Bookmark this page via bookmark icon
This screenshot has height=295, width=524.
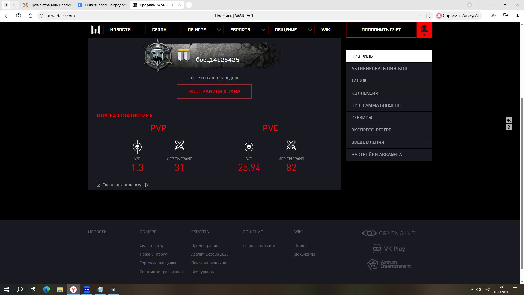tap(428, 16)
